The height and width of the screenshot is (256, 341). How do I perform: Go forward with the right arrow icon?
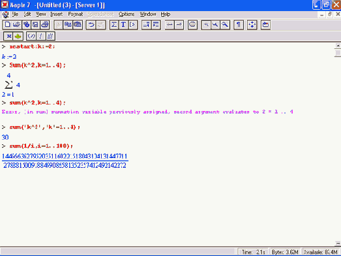coord(179,25)
